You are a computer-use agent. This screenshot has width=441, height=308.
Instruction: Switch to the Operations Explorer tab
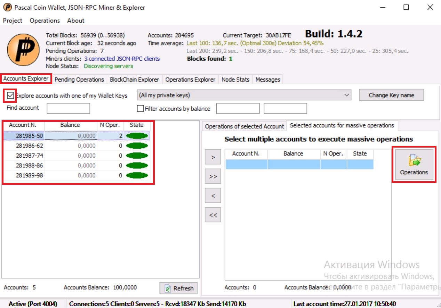click(190, 80)
